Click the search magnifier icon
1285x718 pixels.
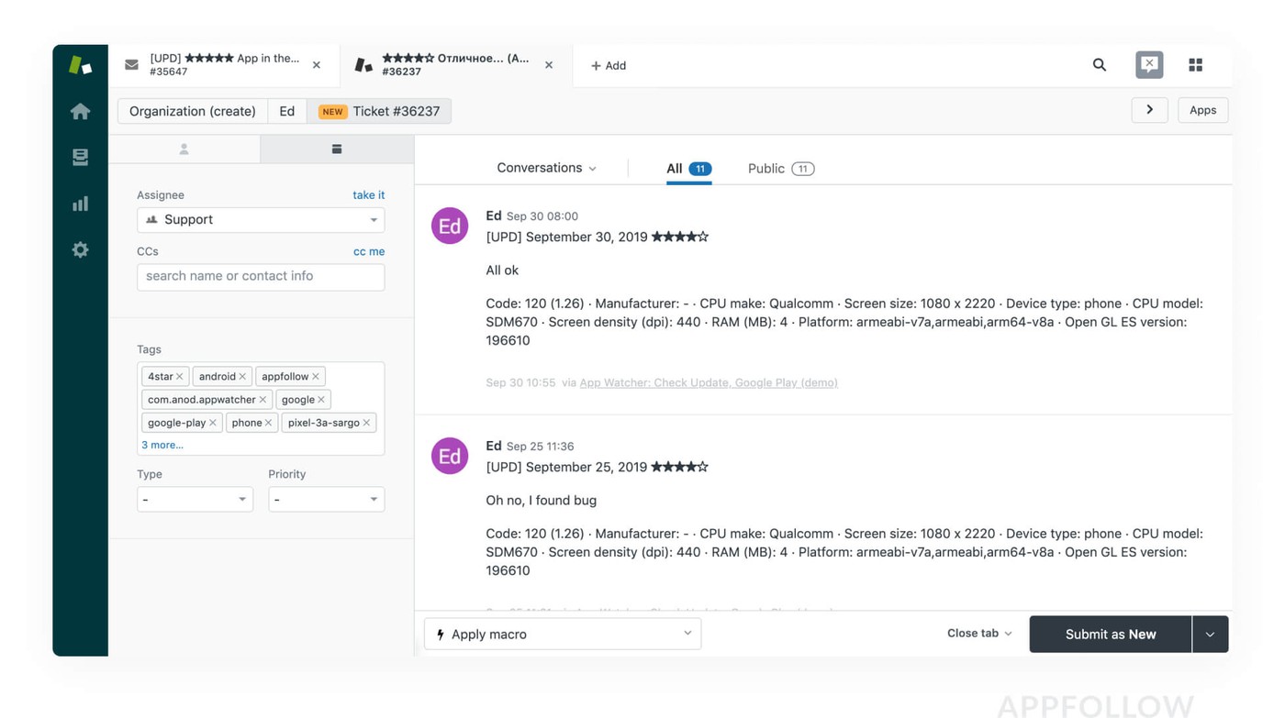point(1099,65)
